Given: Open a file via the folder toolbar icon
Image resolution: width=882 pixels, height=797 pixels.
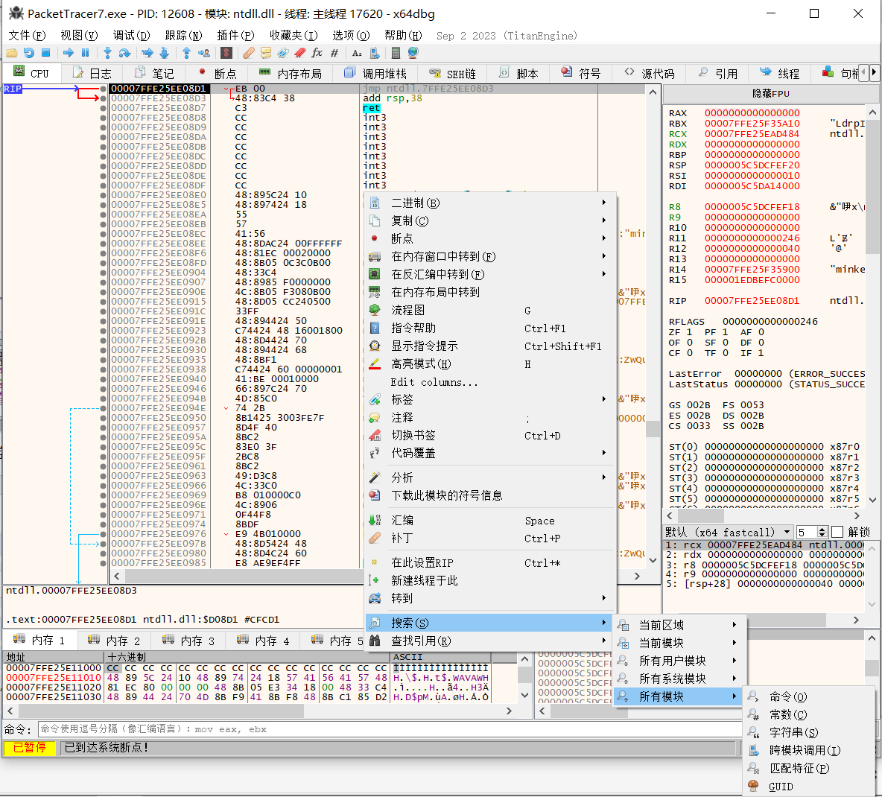Looking at the screenshot, I should pyautogui.click(x=12, y=53).
